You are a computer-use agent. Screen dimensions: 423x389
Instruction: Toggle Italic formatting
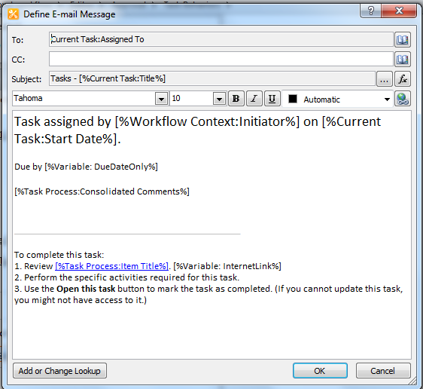pos(254,99)
